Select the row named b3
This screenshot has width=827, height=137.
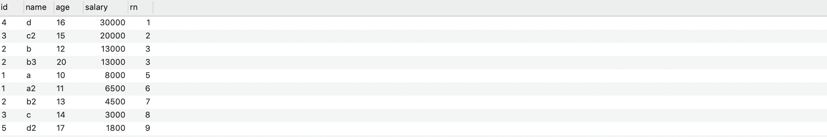click(413, 62)
